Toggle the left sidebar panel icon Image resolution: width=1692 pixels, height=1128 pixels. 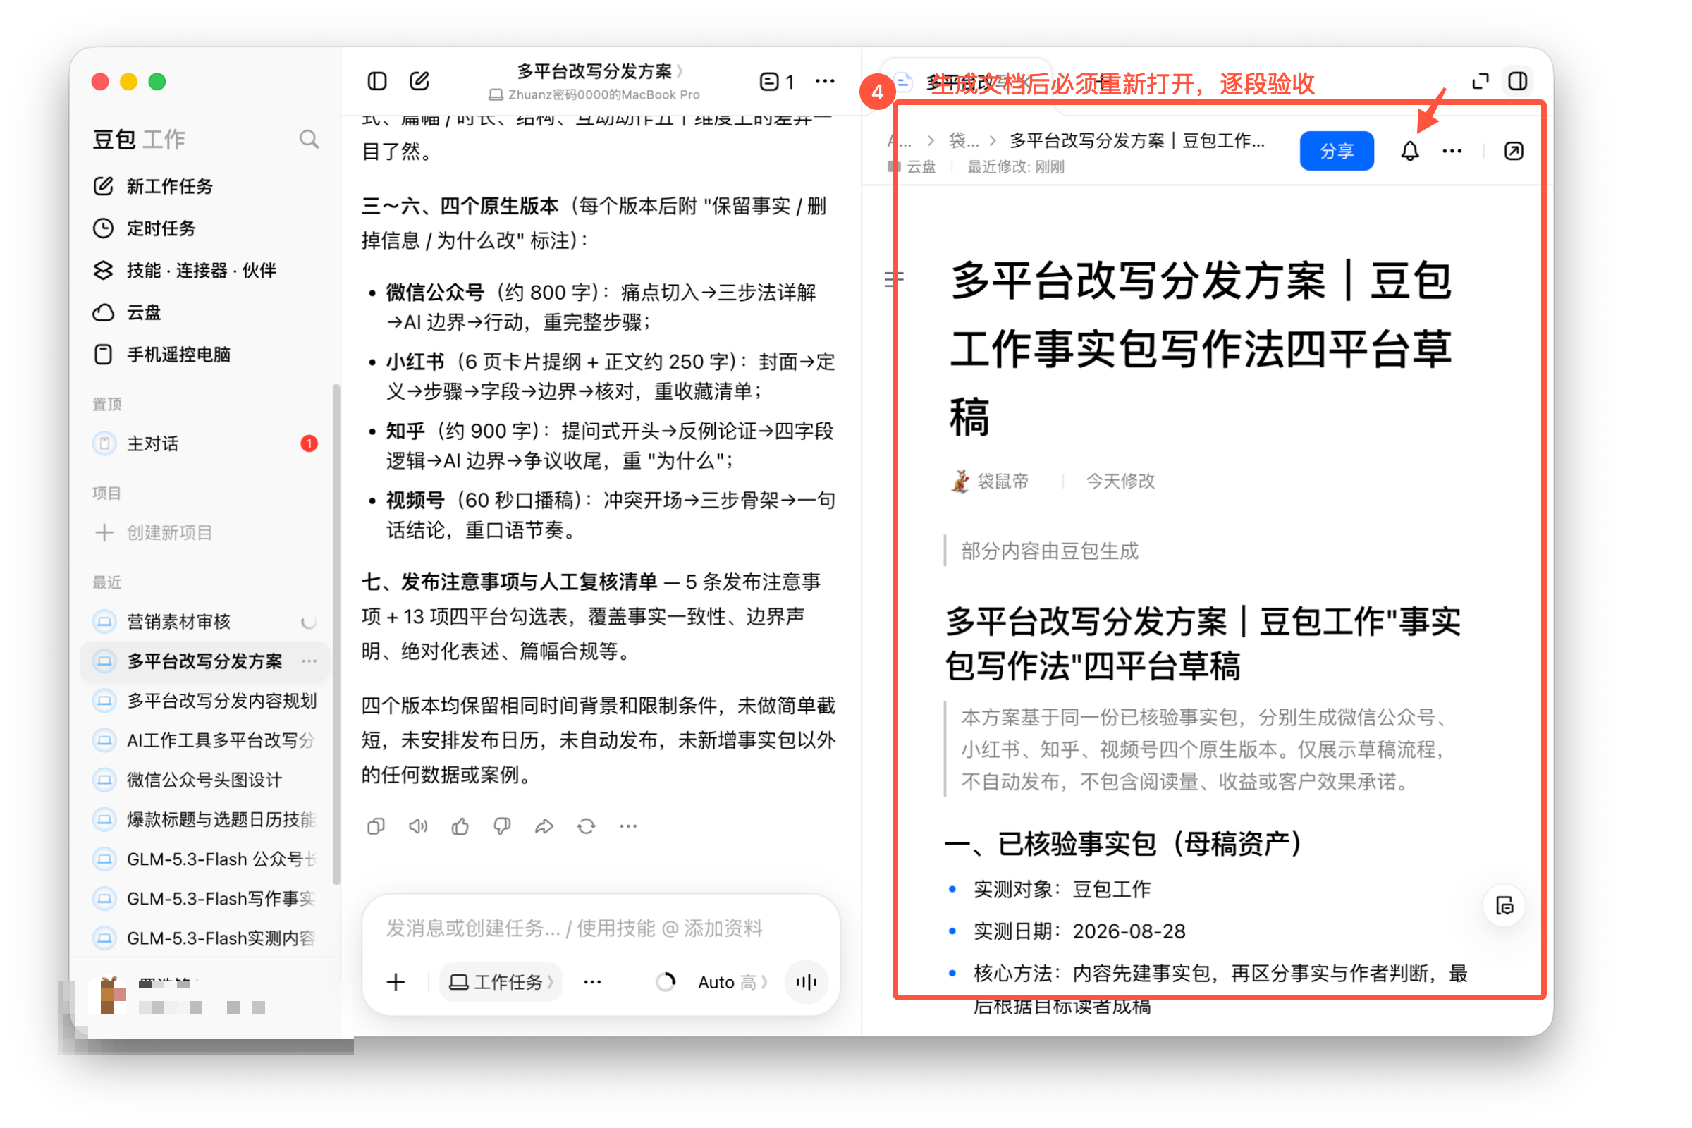377,81
